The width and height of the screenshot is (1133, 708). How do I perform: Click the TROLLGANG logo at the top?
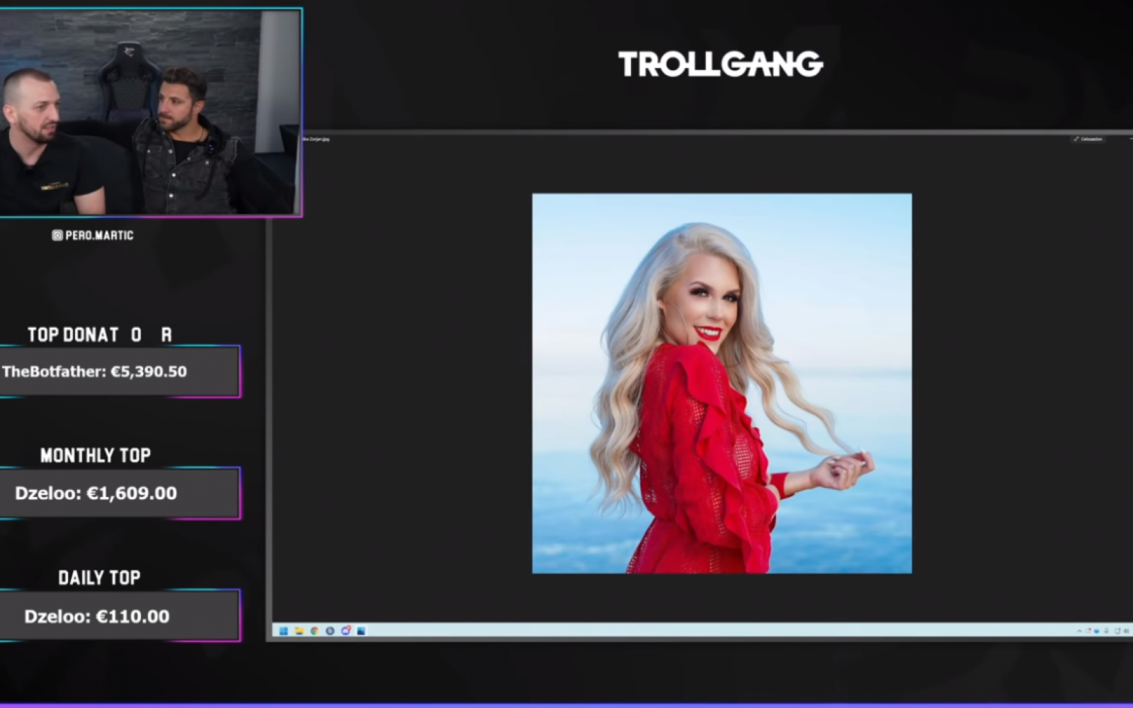pos(720,64)
